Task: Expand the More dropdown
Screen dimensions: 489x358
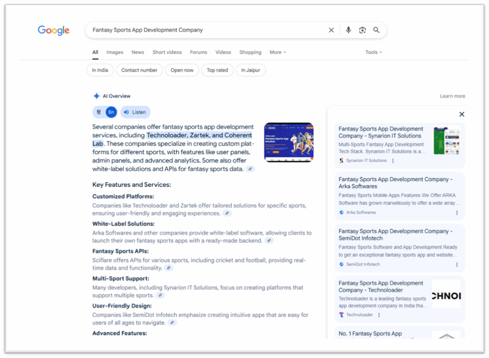Action: pos(277,52)
